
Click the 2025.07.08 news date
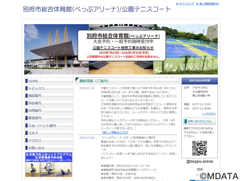tap(87, 138)
